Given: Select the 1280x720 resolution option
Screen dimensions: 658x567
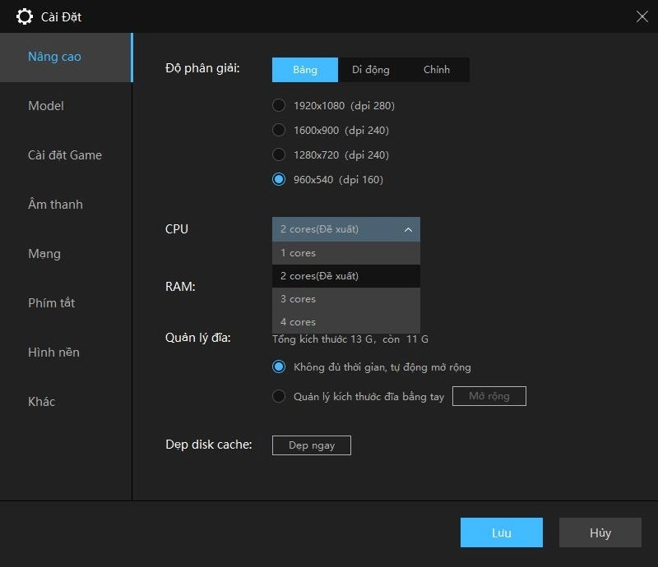Looking at the screenshot, I should (x=279, y=154).
